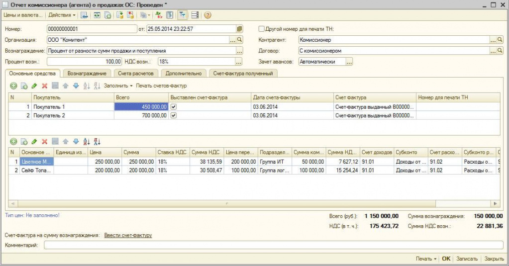Click the magnifier icon beside Организация field
Screen dimensions: 509x266
[x=239, y=40]
